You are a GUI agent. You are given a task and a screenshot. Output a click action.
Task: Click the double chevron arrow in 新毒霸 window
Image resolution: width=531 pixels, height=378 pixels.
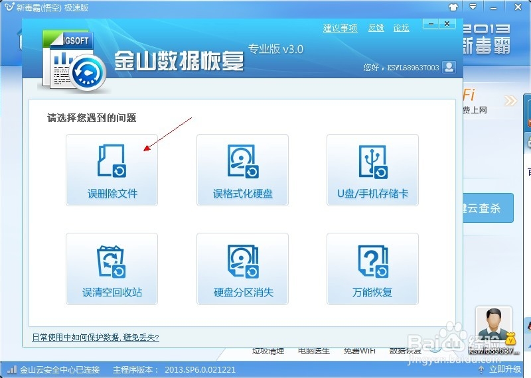(x=510, y=101)
